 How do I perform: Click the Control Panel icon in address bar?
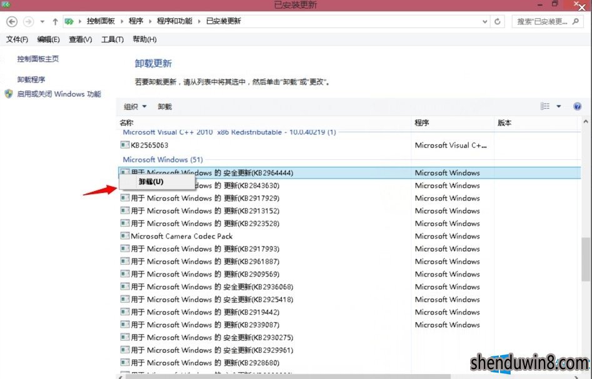point(69,21)
